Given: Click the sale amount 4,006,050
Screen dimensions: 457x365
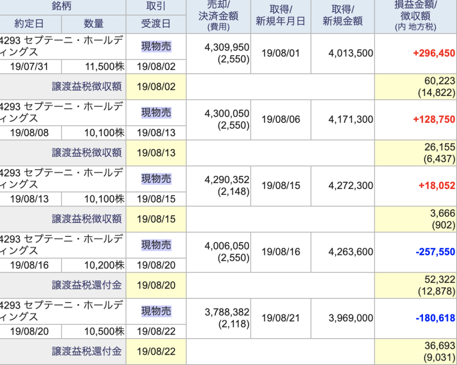Looking at the screenshot, I should [x=227, y=246].
